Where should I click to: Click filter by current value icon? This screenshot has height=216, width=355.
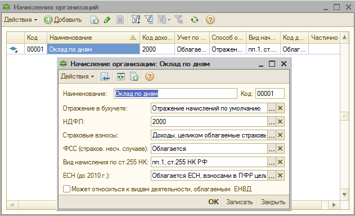tap(149, 20)
